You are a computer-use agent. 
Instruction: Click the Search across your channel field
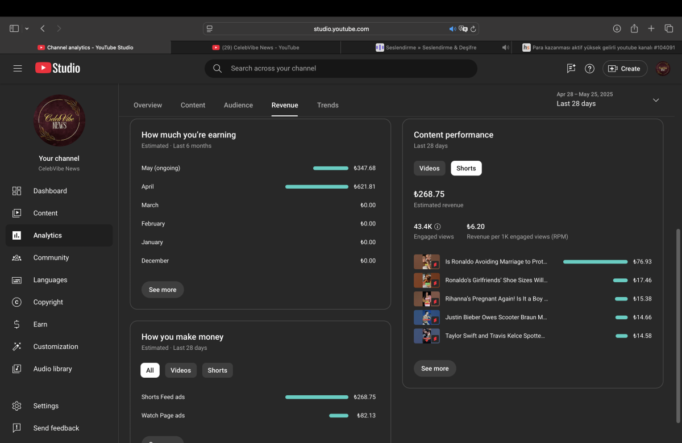point(341,68)
